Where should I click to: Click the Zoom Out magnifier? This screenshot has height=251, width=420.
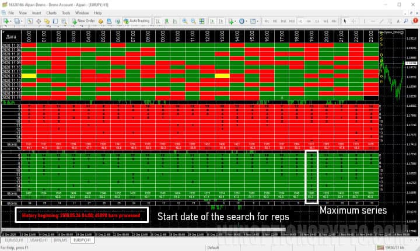193,20
